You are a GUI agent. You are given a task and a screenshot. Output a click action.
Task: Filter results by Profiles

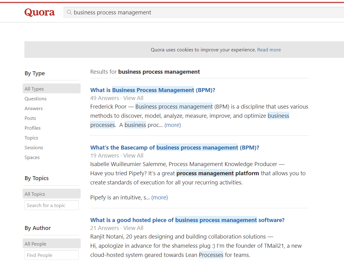click(x=32, y=128)
